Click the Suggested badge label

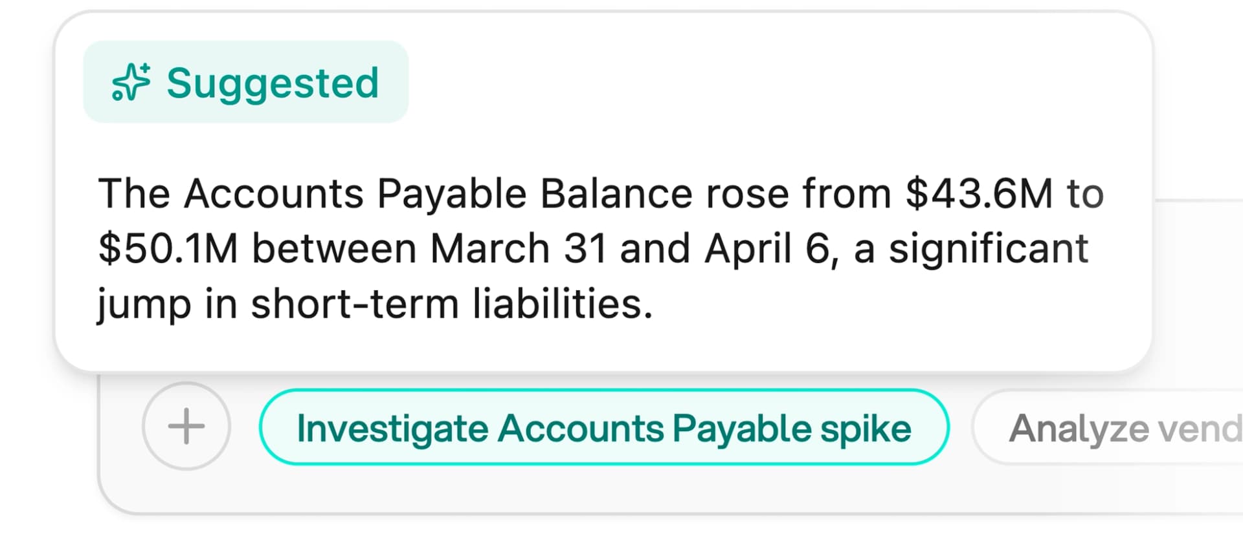click(x=272, y=83)
